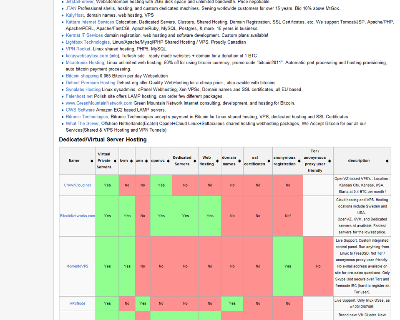The height and width of the screenshot is (320, 400).
Task: Open the CrownCloud.net link
Action: (x=77, y=185)
